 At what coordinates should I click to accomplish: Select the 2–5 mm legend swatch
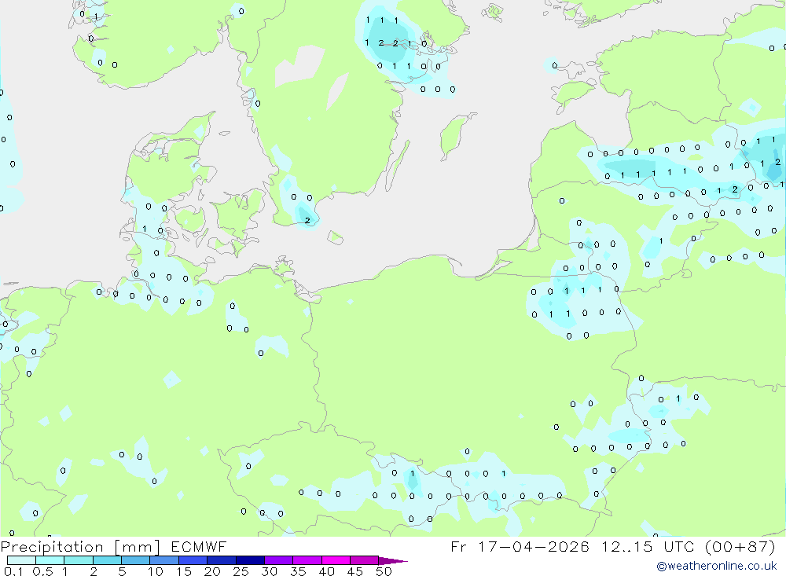tap(107, 560)
